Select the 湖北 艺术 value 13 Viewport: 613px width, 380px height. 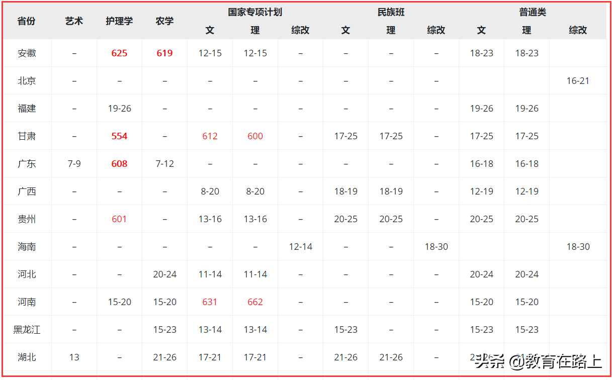[x=74, y=357]
